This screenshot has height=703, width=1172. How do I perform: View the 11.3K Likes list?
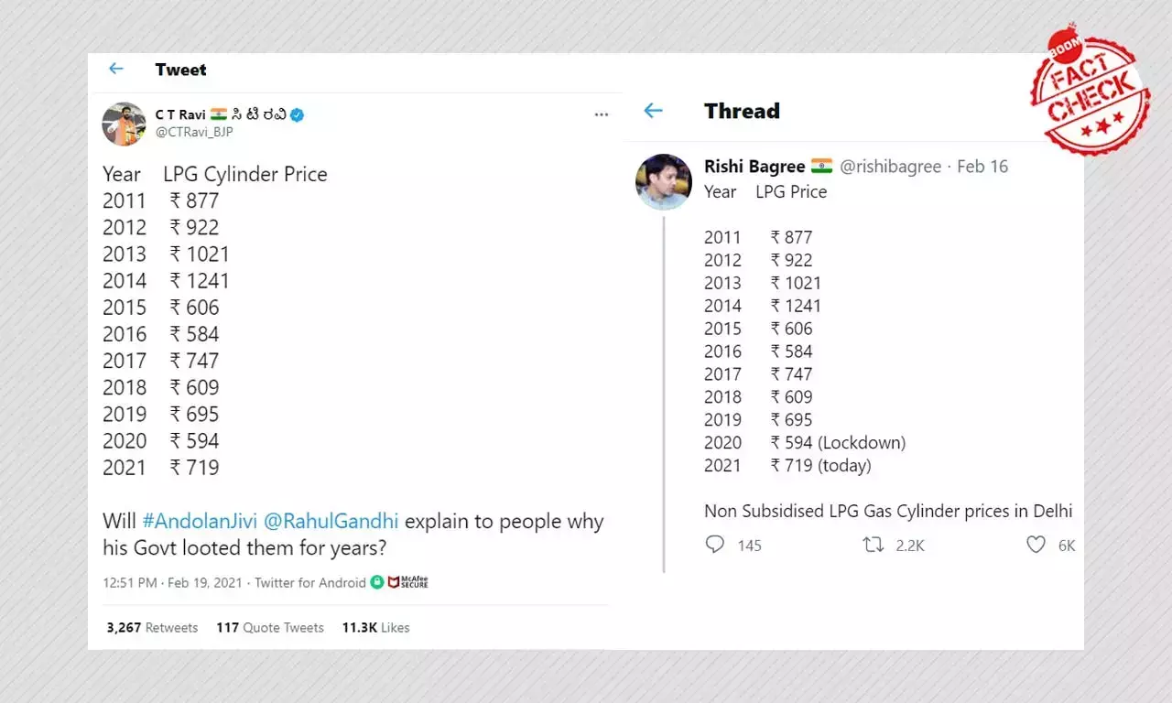375,628
